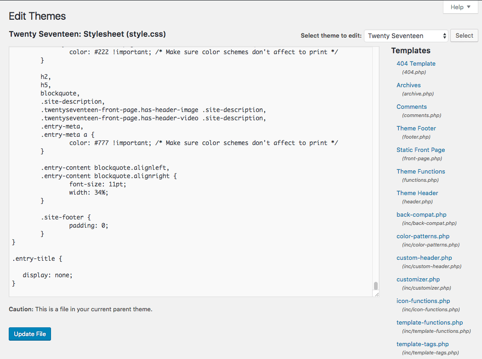The width and height of the screenshot is (482, 359).
Task: Open customizer.php
Action: 418,279
